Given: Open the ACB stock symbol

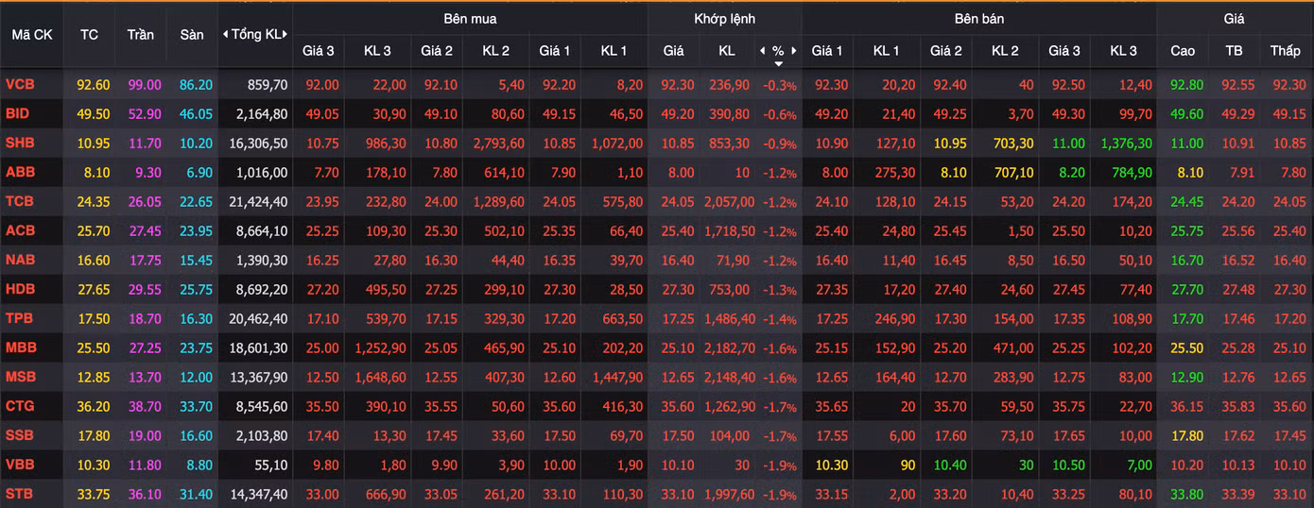Looking at the screenshot, I should click(x=20, y=230).
